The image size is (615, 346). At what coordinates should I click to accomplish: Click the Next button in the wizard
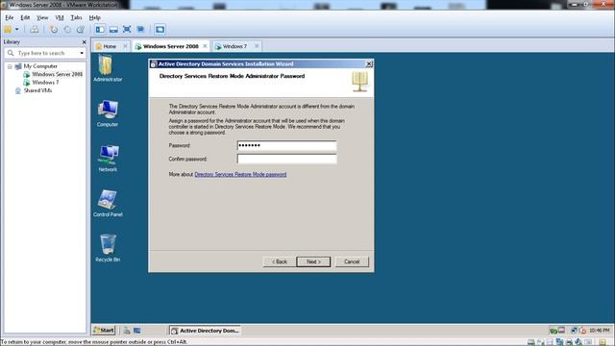(x=313, y=261)
